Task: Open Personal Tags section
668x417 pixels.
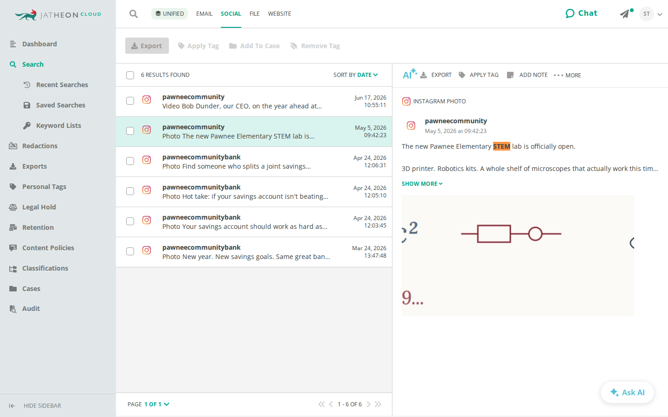Action: pyautogui.click(x=44, y=187)
